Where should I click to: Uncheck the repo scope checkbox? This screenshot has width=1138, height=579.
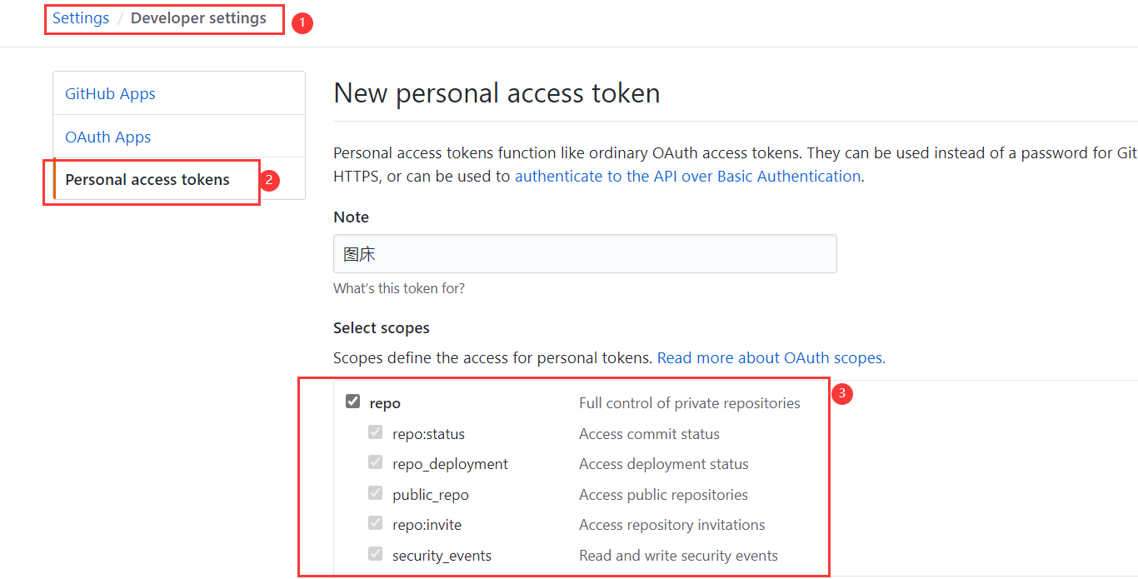[353, 402]
